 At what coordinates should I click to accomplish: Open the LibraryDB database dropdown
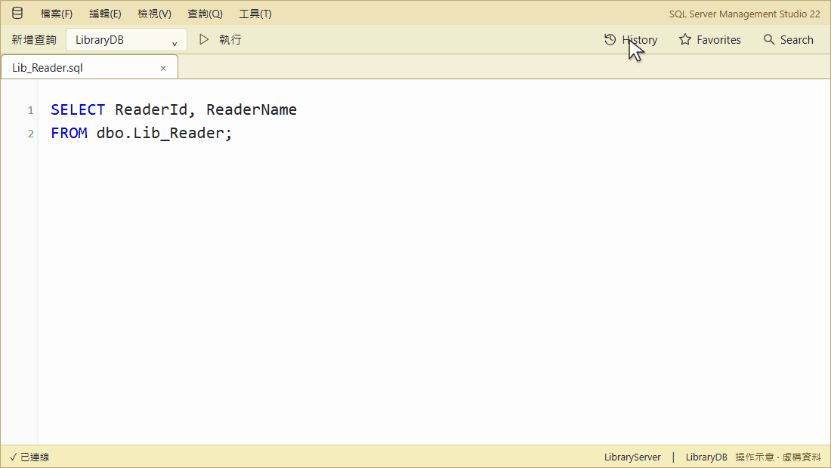click(x=126, y=40)
